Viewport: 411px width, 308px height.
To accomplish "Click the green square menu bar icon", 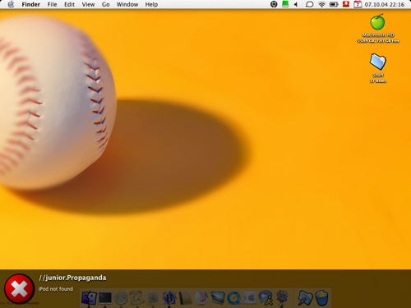I will pos(285,4).
